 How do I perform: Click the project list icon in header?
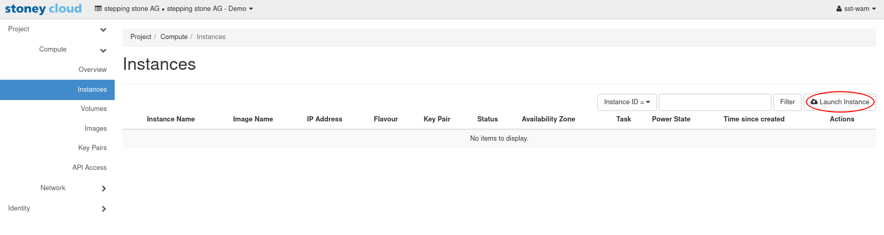[98, 9]
